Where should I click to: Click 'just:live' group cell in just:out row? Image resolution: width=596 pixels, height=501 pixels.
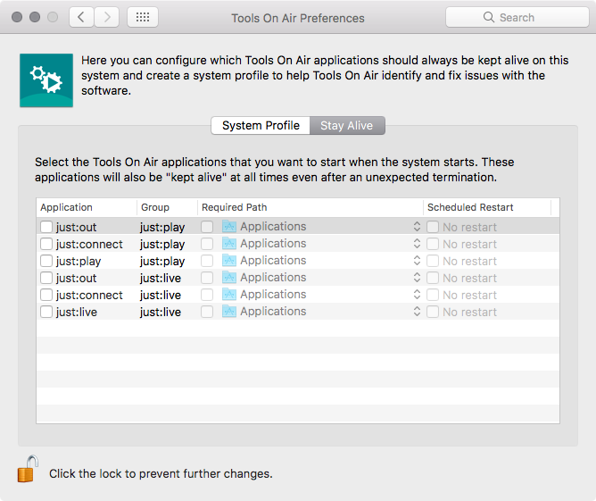(161, 278)
